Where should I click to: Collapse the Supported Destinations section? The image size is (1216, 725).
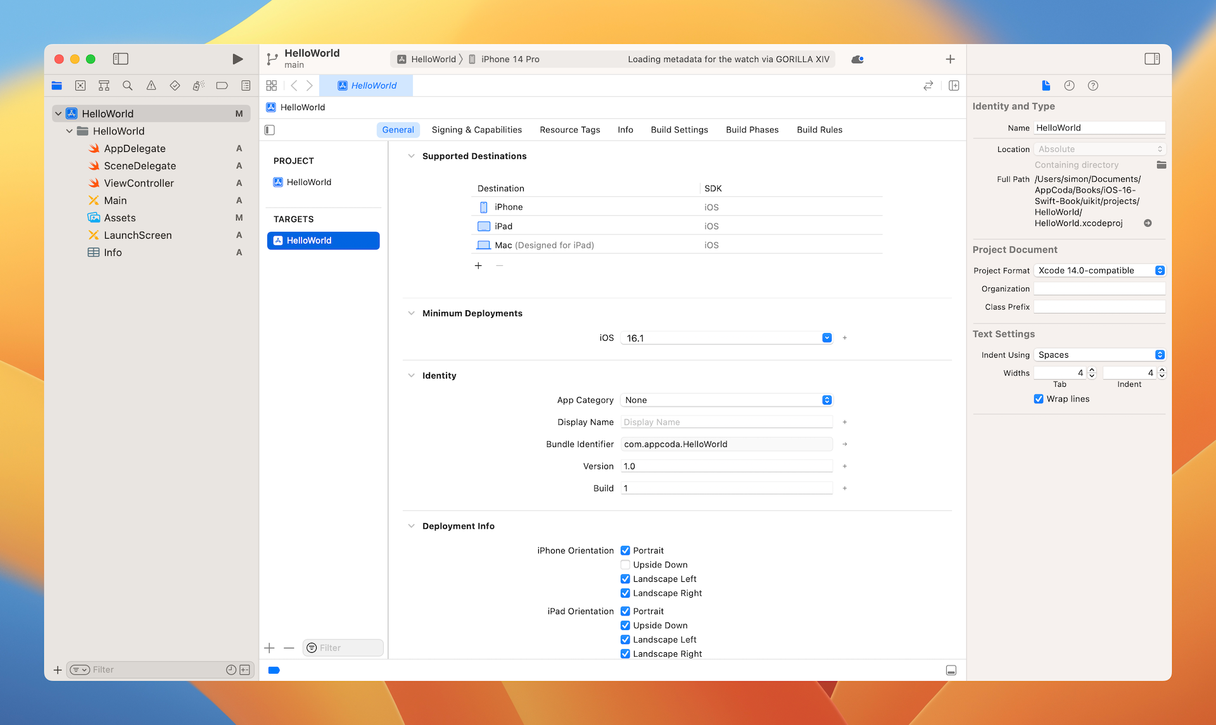(x=412, y=156)
